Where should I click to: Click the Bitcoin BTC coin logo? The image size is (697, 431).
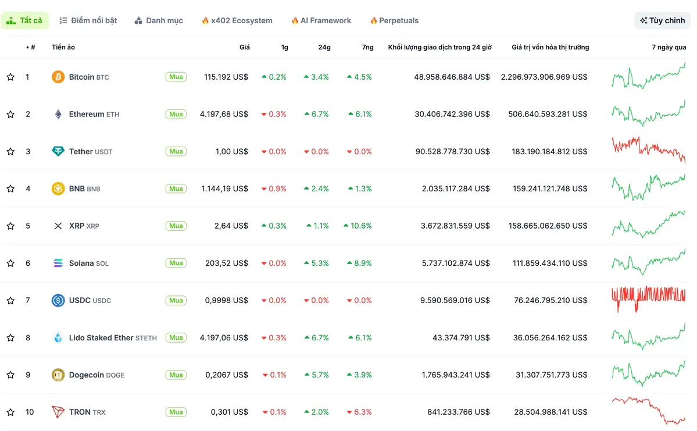58,76
